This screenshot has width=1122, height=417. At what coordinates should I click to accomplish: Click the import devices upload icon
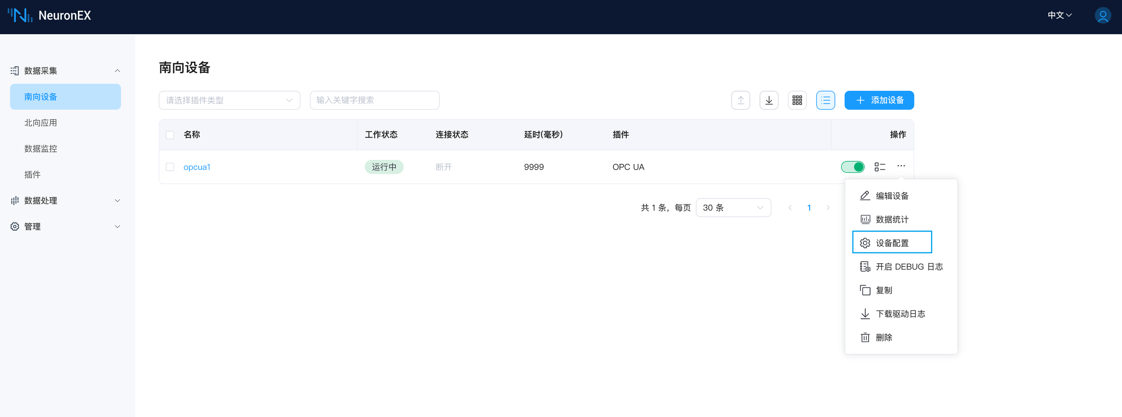(x=740, y=100)
